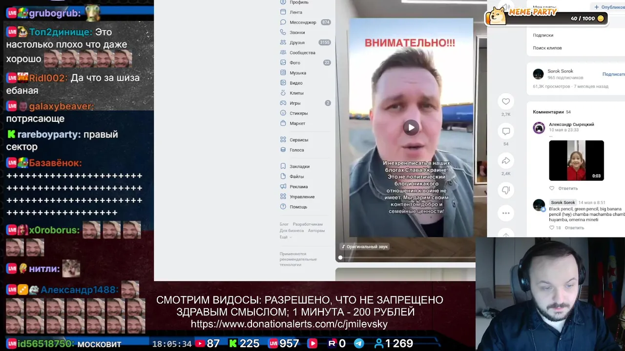Click the 18:05:34 clock in overlay
This screenshot has width=625, height=351.
[172, 344]
